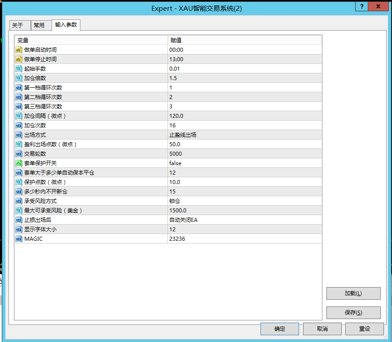The width and height of the screenshot is (392, 342).
Task: Switch to the 关于 tab
Action: click(x=19, y=25)
